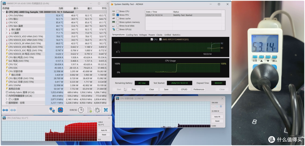305x146 pixels.
Task: Expand the L3 温度 tree row
Action: pos(6,33)
